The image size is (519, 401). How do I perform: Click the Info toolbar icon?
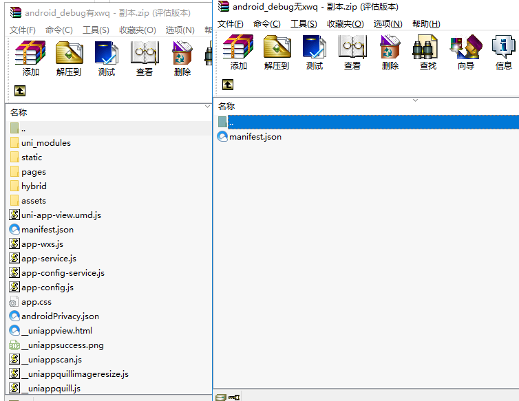(x=504, y=52)
